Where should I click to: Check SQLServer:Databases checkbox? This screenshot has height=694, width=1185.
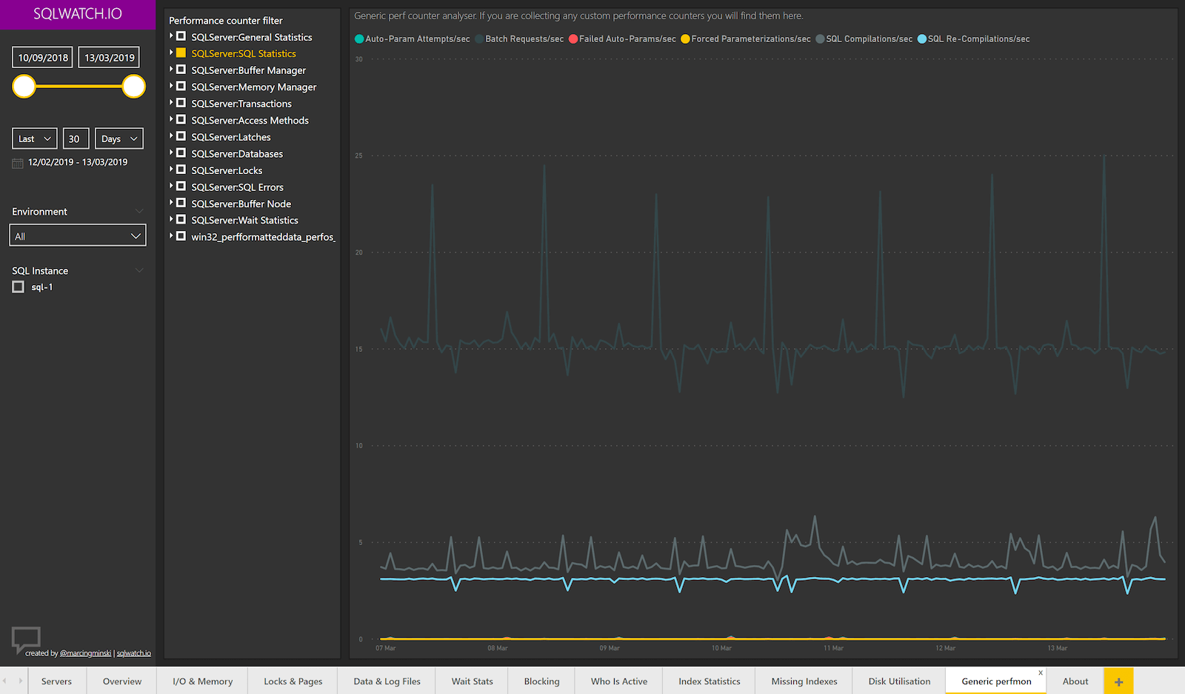[181, 153]
